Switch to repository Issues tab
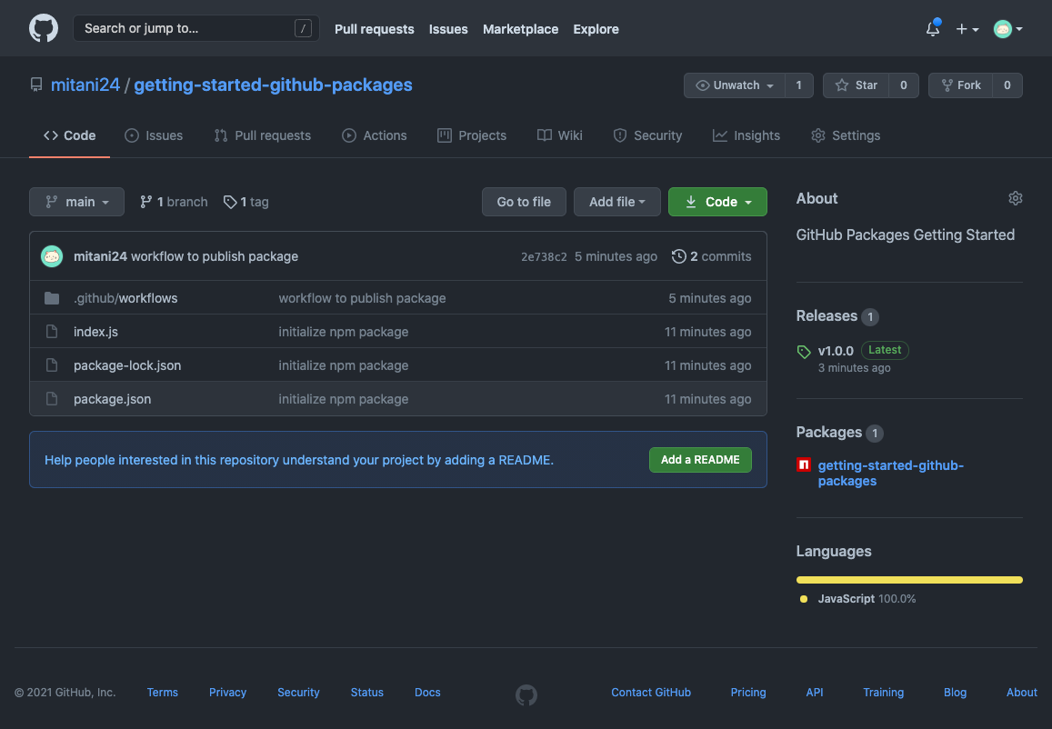The image size is (1052, 729). click(x=154, y=135)
